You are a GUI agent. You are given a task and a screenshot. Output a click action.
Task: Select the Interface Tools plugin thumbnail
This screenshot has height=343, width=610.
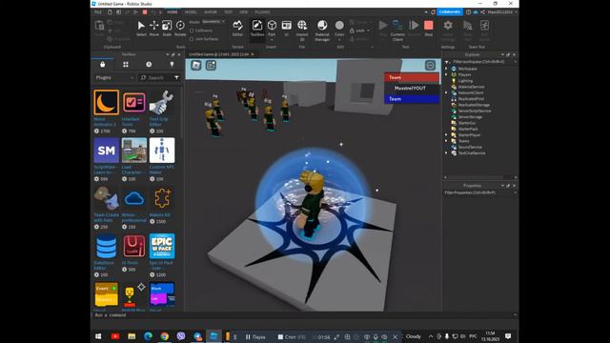click(134, 102)
